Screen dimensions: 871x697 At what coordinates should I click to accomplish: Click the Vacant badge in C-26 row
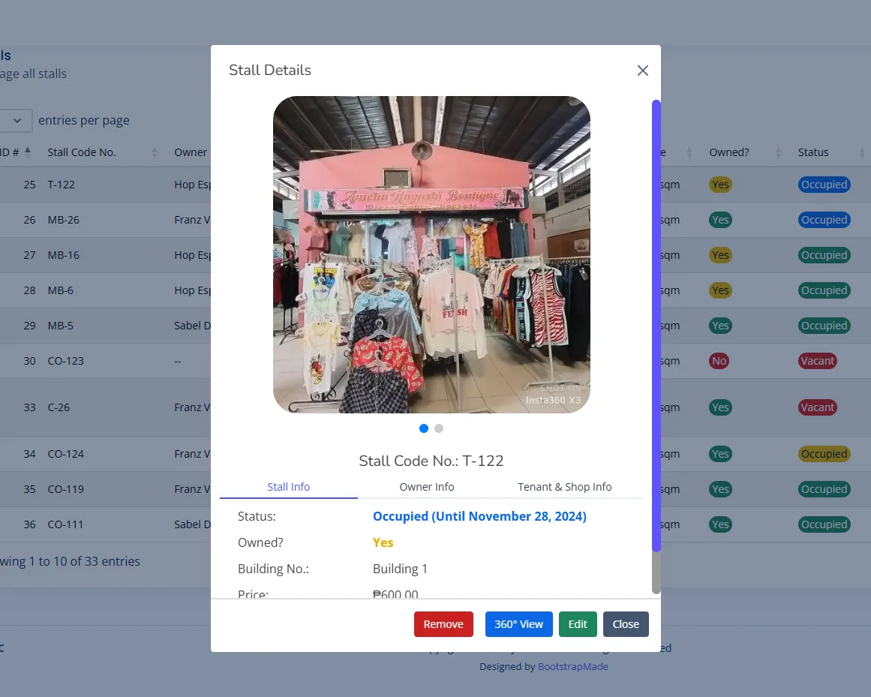coord(817,407)
